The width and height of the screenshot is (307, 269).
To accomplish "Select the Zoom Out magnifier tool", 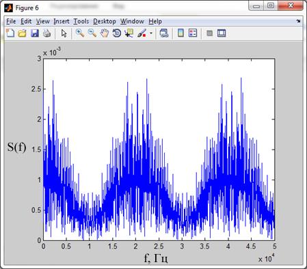I will point(92,33).
